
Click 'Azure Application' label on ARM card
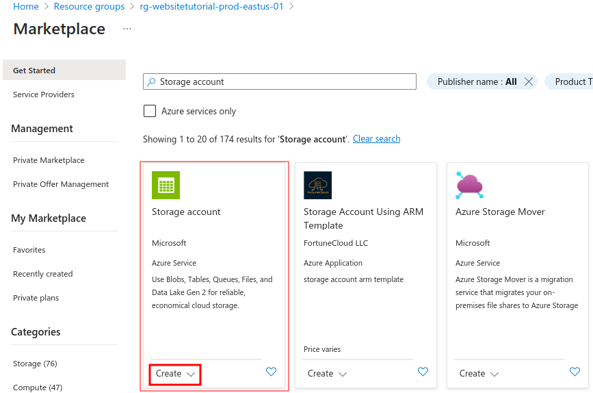click(333, 263)
